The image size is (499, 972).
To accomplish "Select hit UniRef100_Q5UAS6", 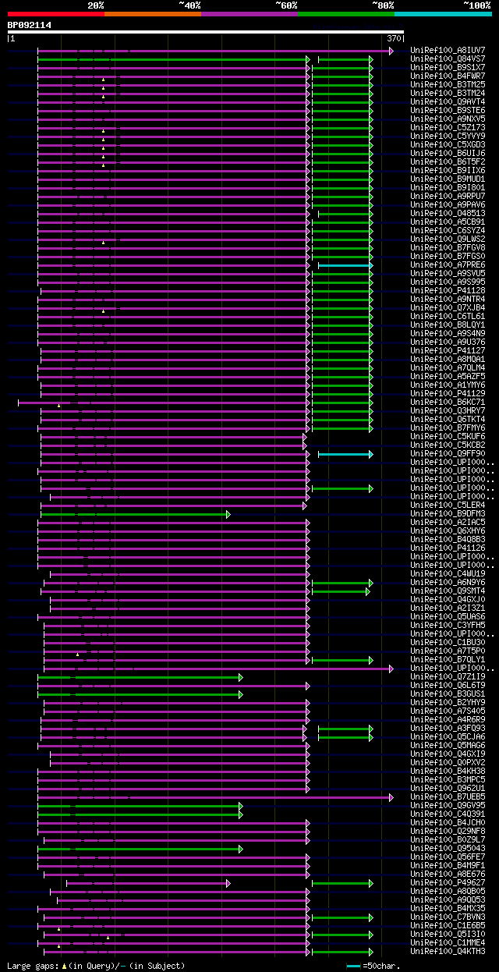I will click(448, 617).
